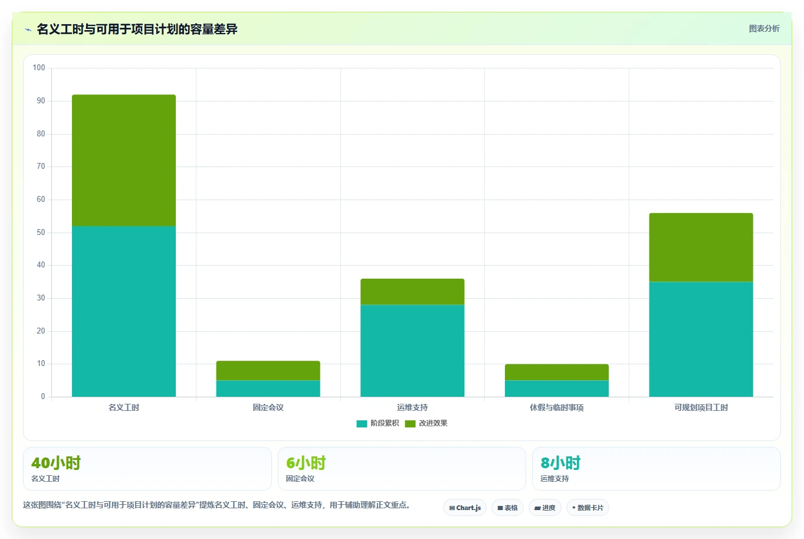The image size is (804, 539).
Task: Click the green segment of 休假与临时事项 bar
Action: pyautogui.click(x=557, y=373)
